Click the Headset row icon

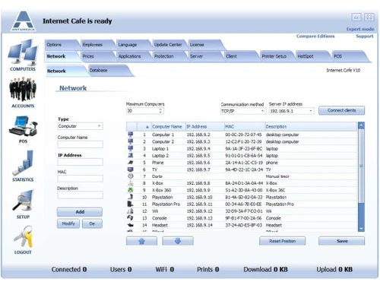point(131,225)
